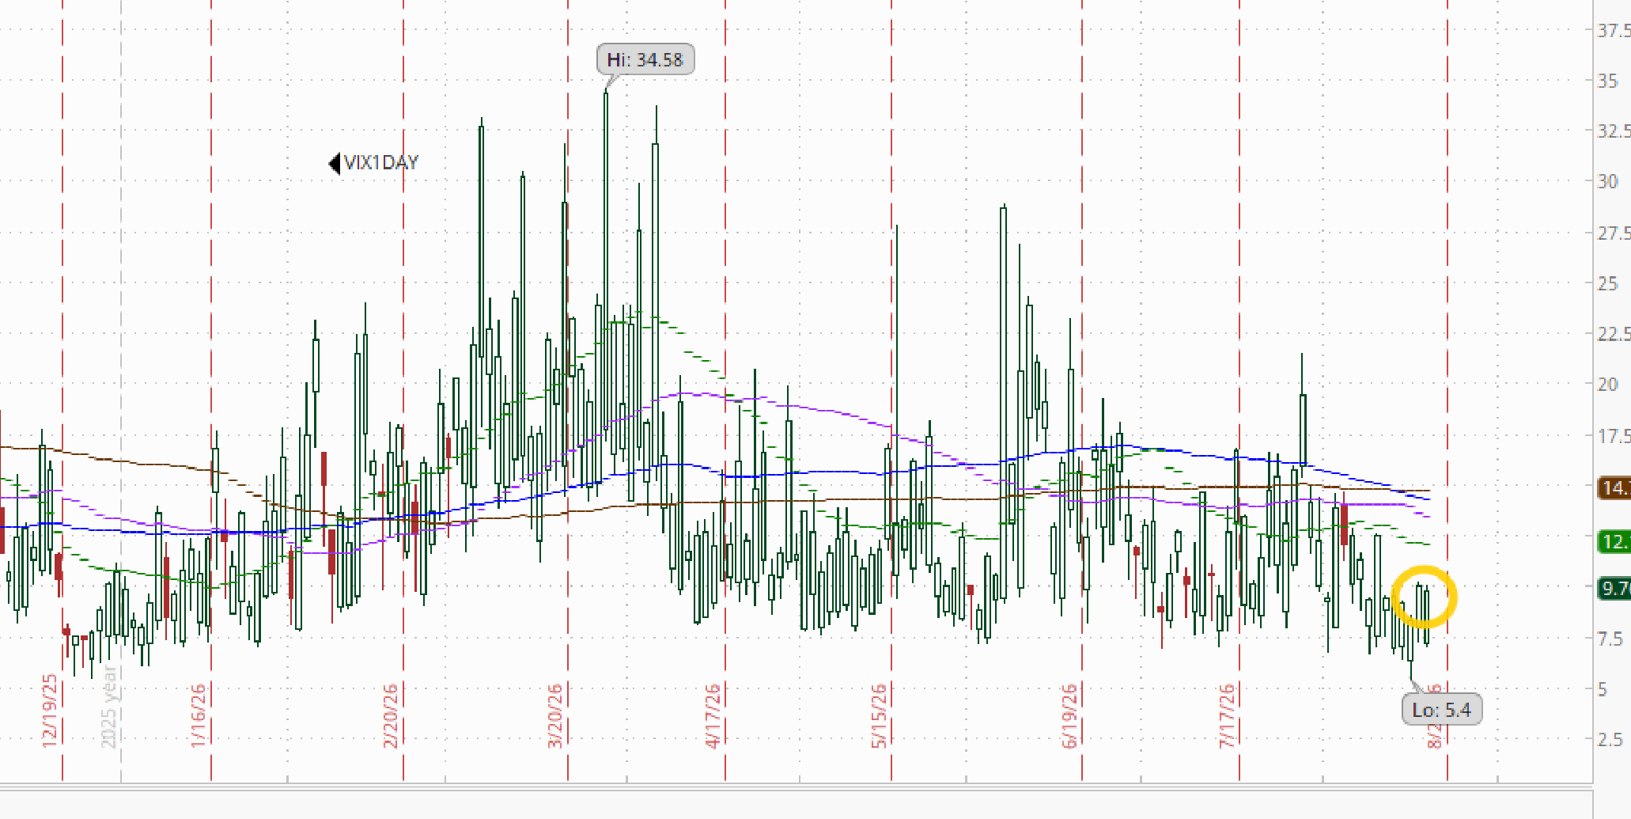Viewport: 1631px width, 819px height.
Task: Click the 30 level on price axis
Action: [1607, 181]
